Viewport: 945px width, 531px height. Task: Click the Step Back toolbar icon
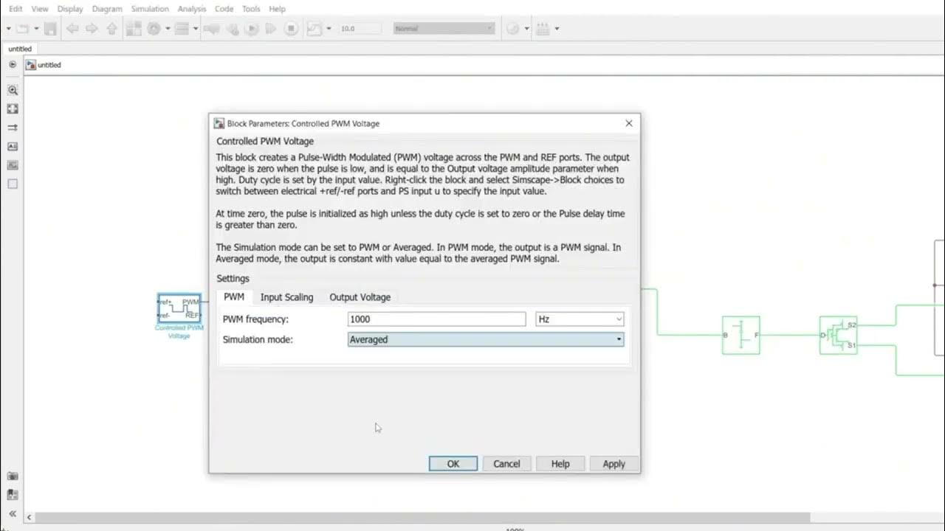tap(233, 29)
